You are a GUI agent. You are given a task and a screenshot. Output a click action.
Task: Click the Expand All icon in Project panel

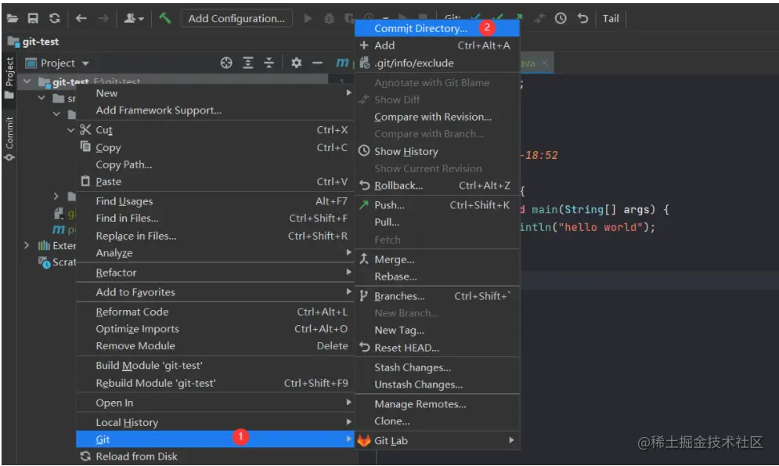pyautogui.click(x=247, y=63)
